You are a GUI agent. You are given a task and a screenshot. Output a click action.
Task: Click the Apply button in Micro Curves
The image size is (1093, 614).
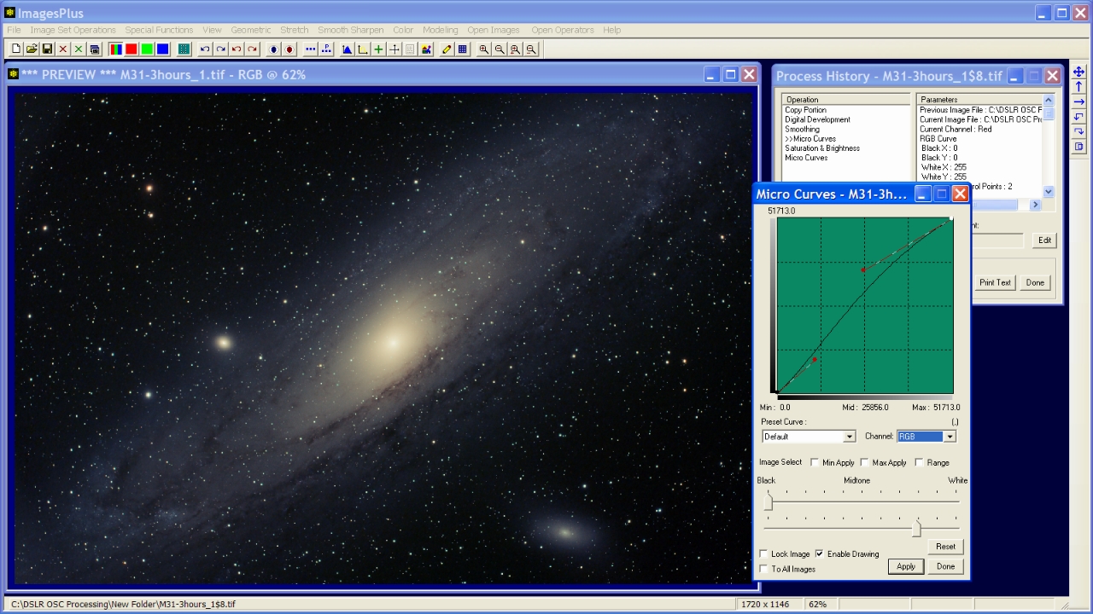pyautogui.click(x=906, y=566)
